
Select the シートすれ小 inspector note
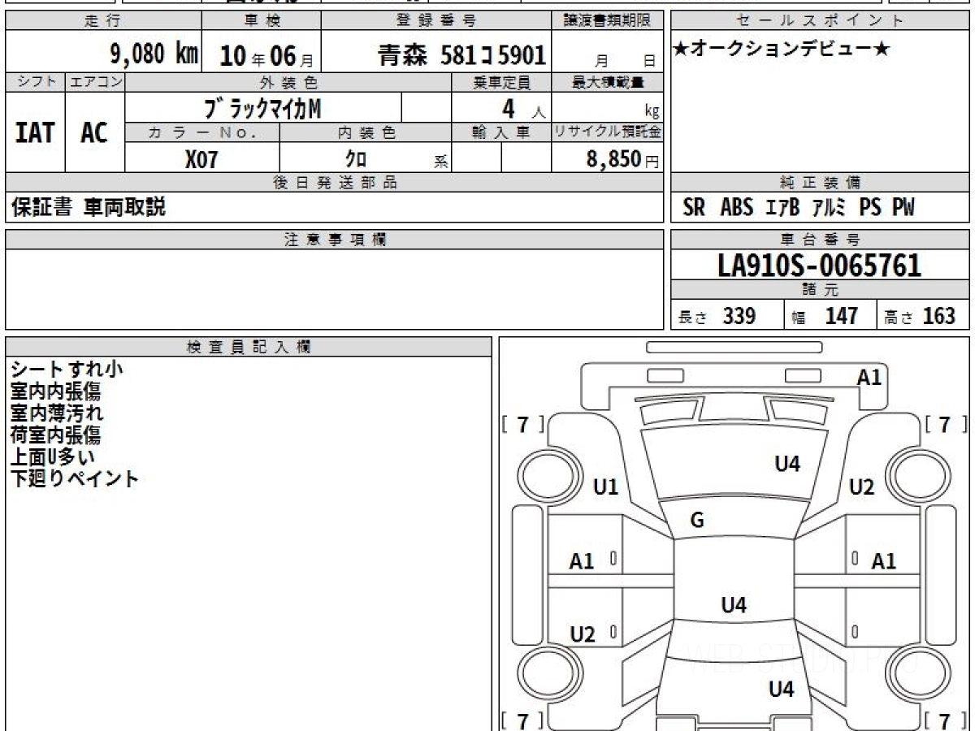tap(67, 369)
